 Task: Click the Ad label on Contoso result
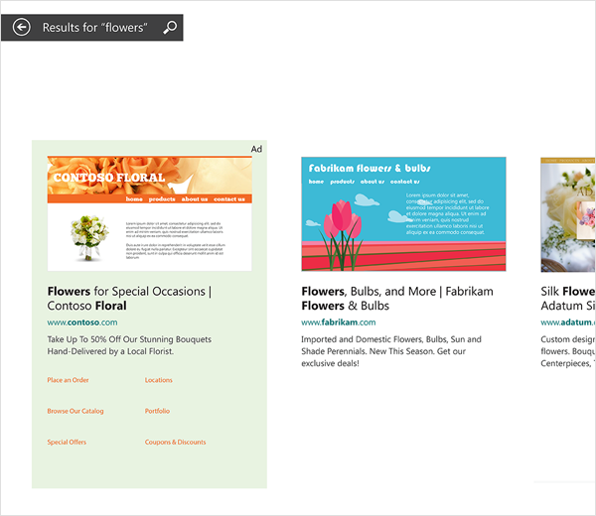point(256,149)
